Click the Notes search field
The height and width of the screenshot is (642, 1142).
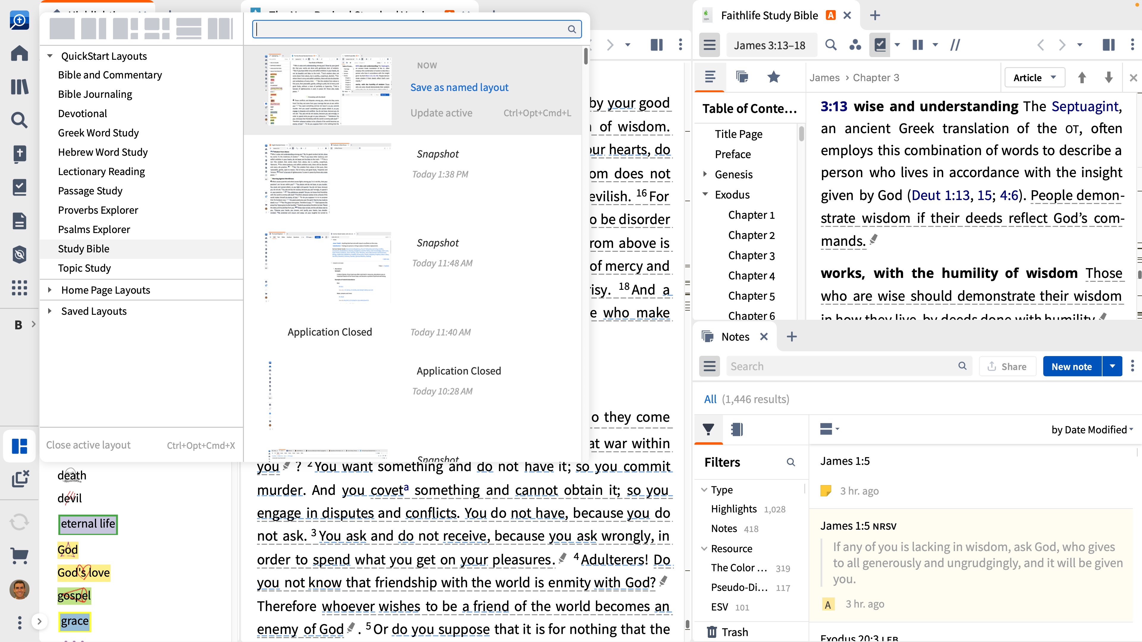(x=848, y=366)
